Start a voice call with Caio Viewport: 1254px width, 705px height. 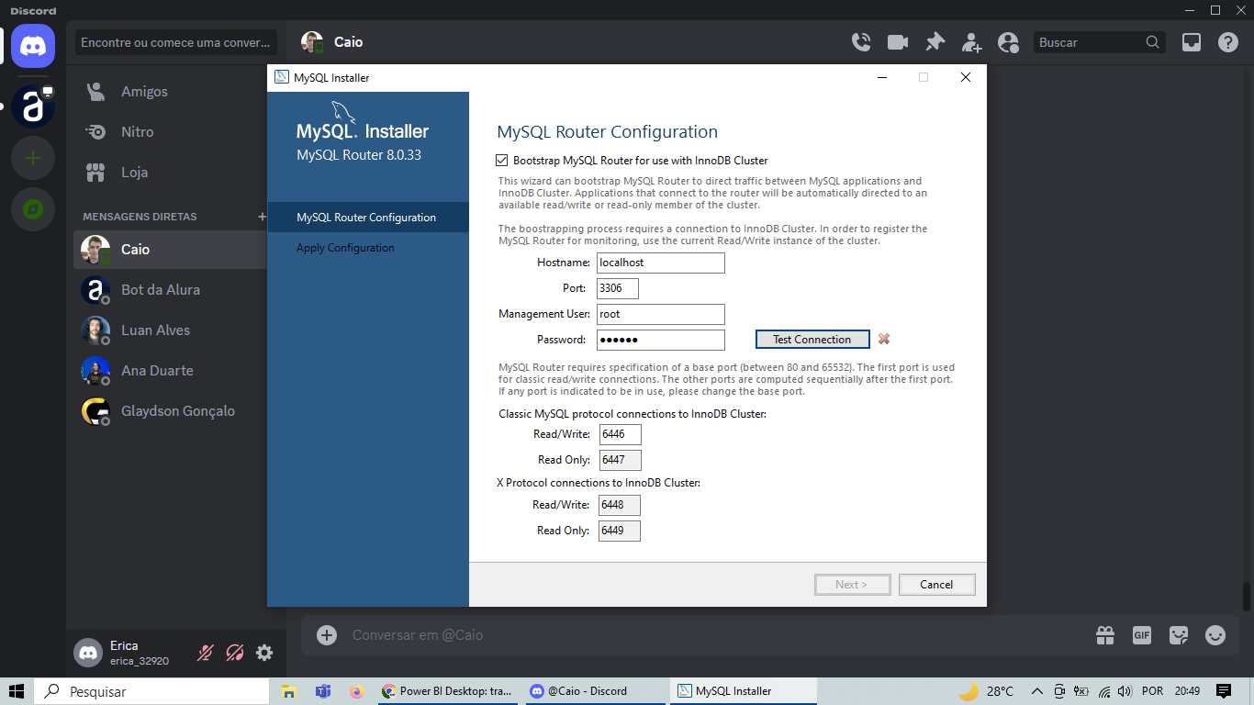click(860, 42)
